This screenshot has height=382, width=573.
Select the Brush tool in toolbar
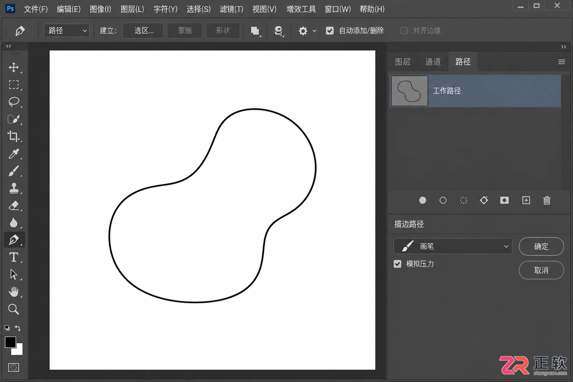(14, 171)
